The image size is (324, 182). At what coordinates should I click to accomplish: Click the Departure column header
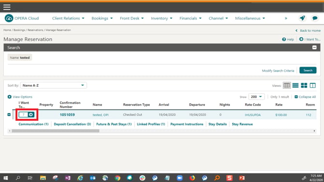pos(197,105)
